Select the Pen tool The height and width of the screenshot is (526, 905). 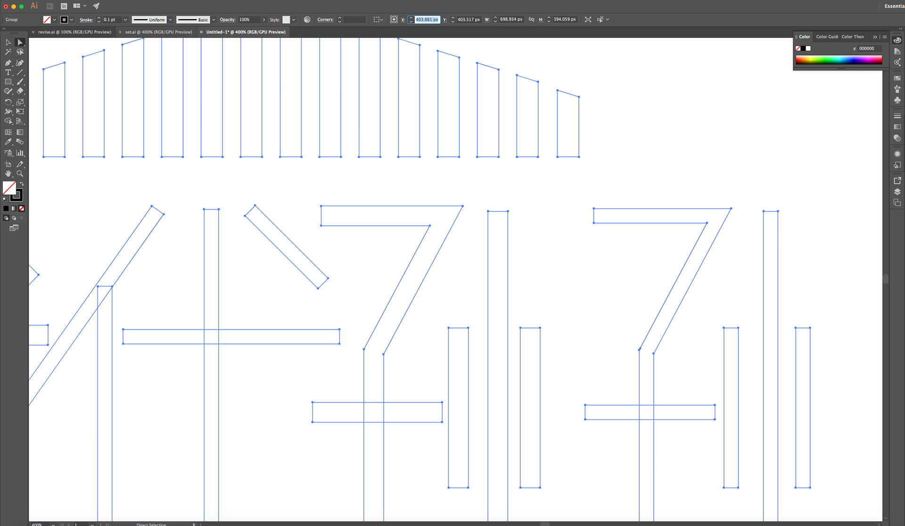point(8,63)
